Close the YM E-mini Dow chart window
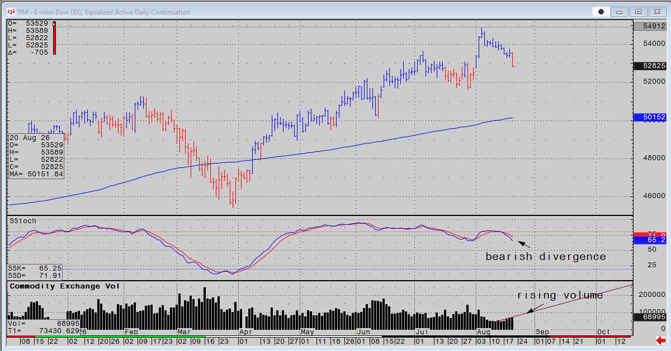The width and height of the screenshot is (671, 351). click(657, 11)
